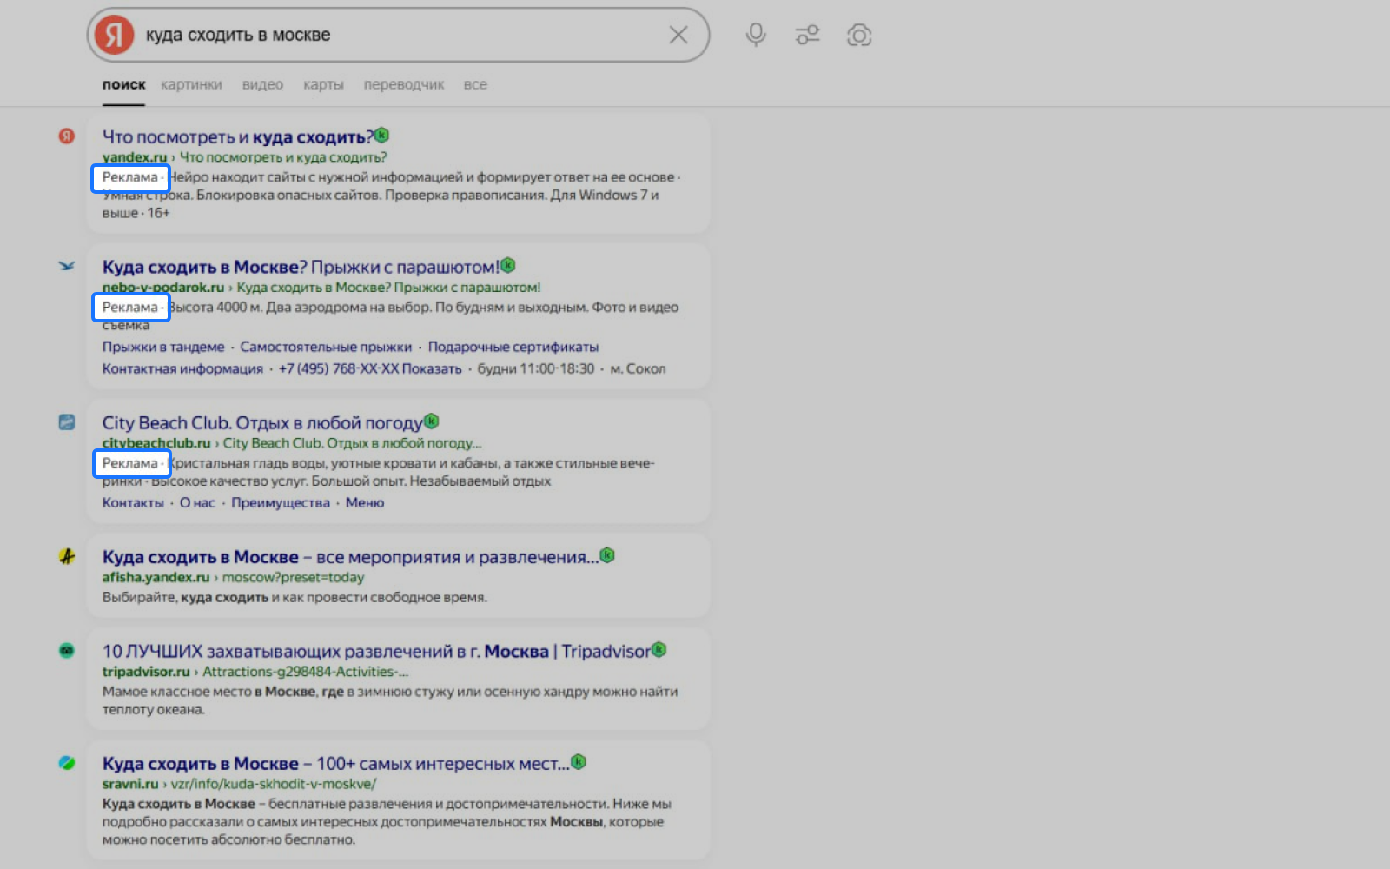Open the Tripadvisor 10 ЛУЧШИХ result
Screen dimensions: 1390x869
376,651
